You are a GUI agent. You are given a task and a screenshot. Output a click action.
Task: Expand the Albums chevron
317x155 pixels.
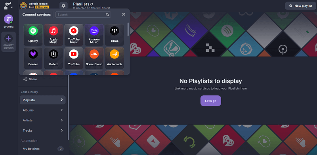[x=62, y=110]
